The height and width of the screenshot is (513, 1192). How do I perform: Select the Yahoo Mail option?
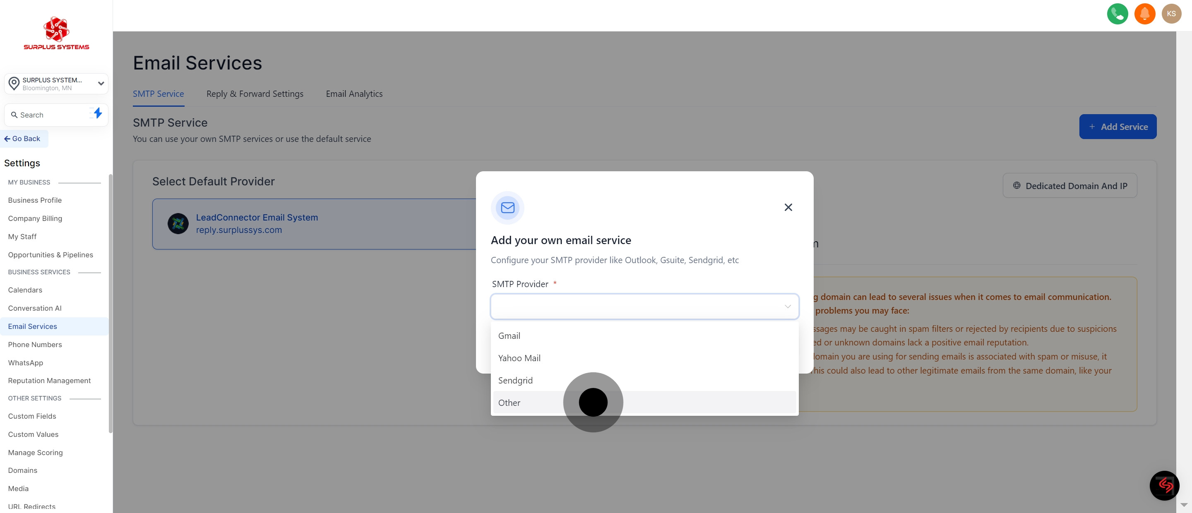(519, 358)
